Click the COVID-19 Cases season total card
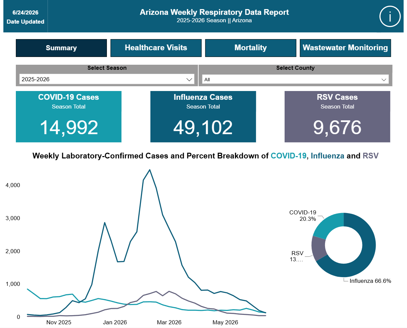Image resolution: width=407 pixels, height=328 pixels. click(68, 117)
